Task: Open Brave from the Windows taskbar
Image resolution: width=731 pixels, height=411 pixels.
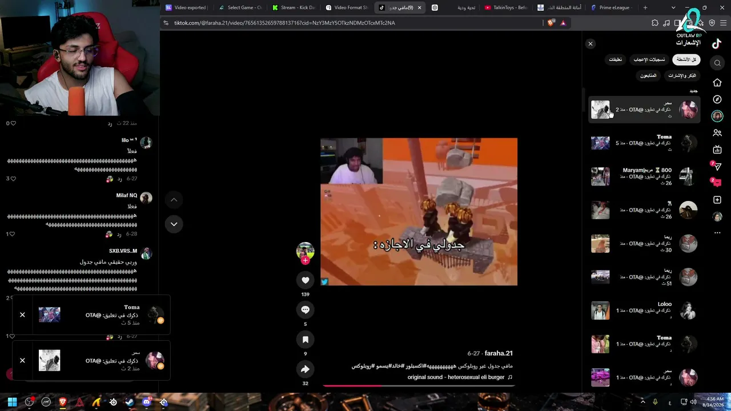Action: 63,402
